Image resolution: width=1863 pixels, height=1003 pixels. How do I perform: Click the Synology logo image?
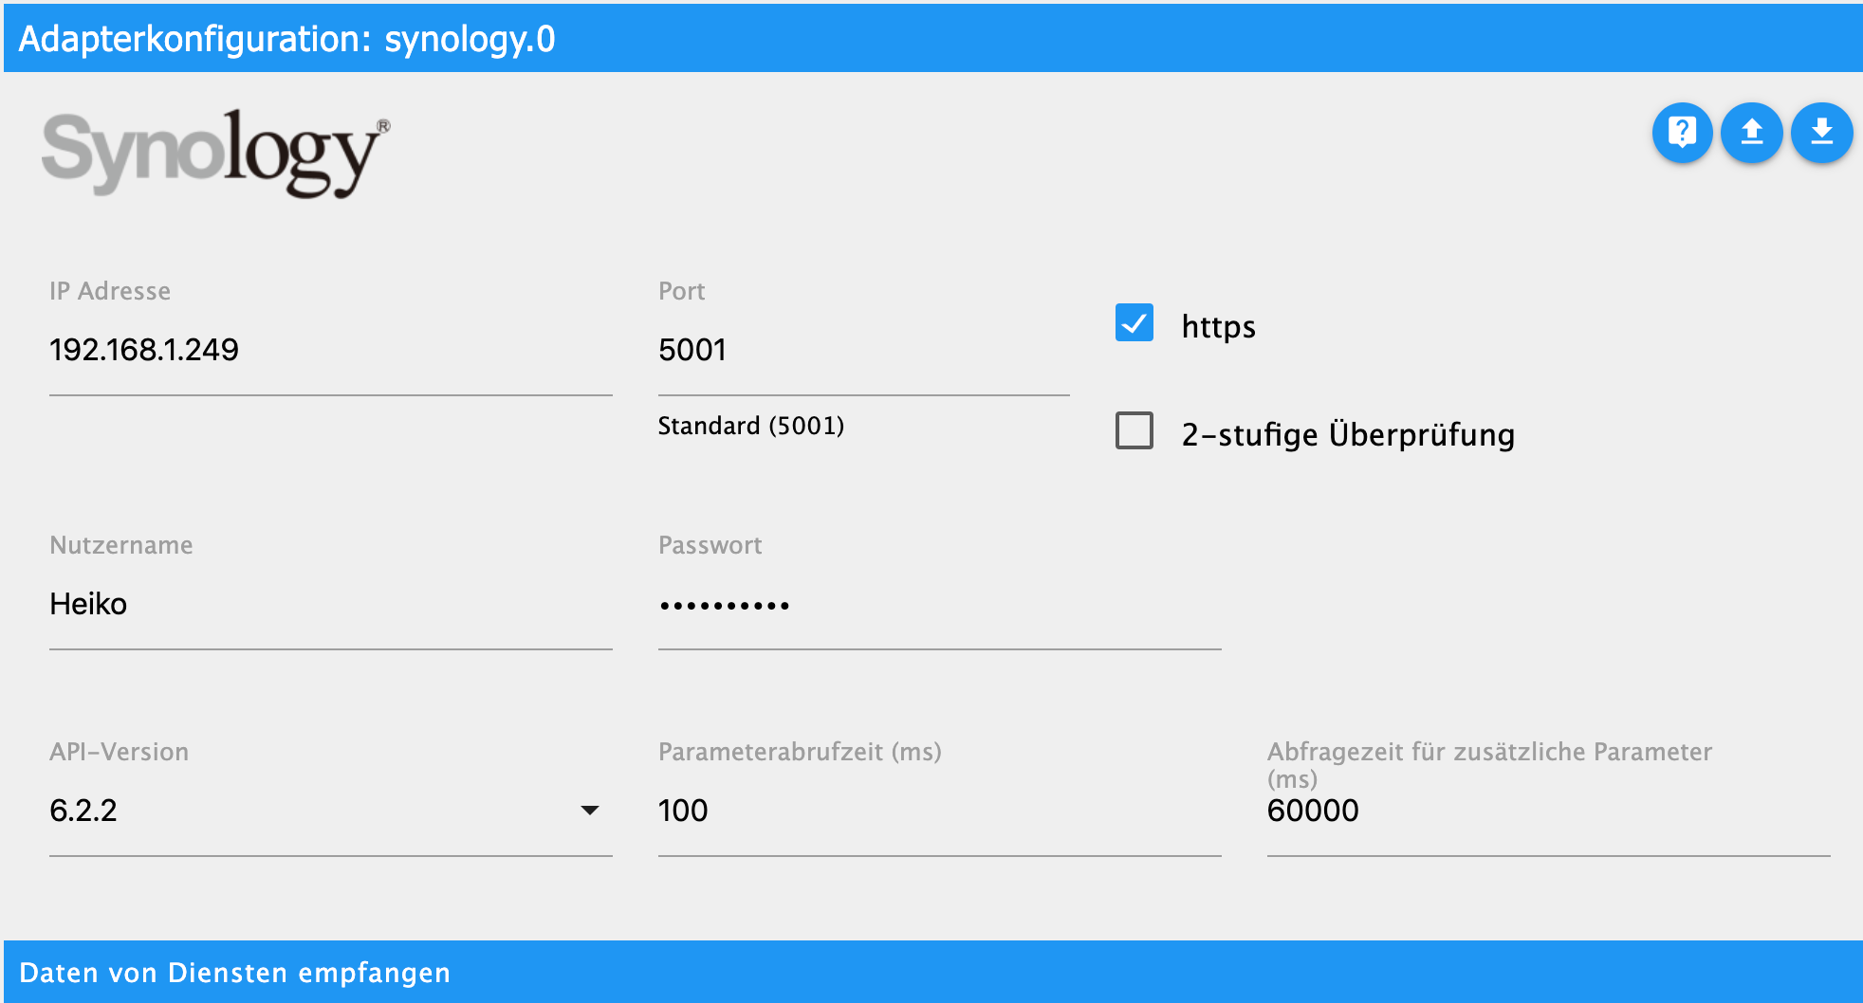(x=215, y=153)
